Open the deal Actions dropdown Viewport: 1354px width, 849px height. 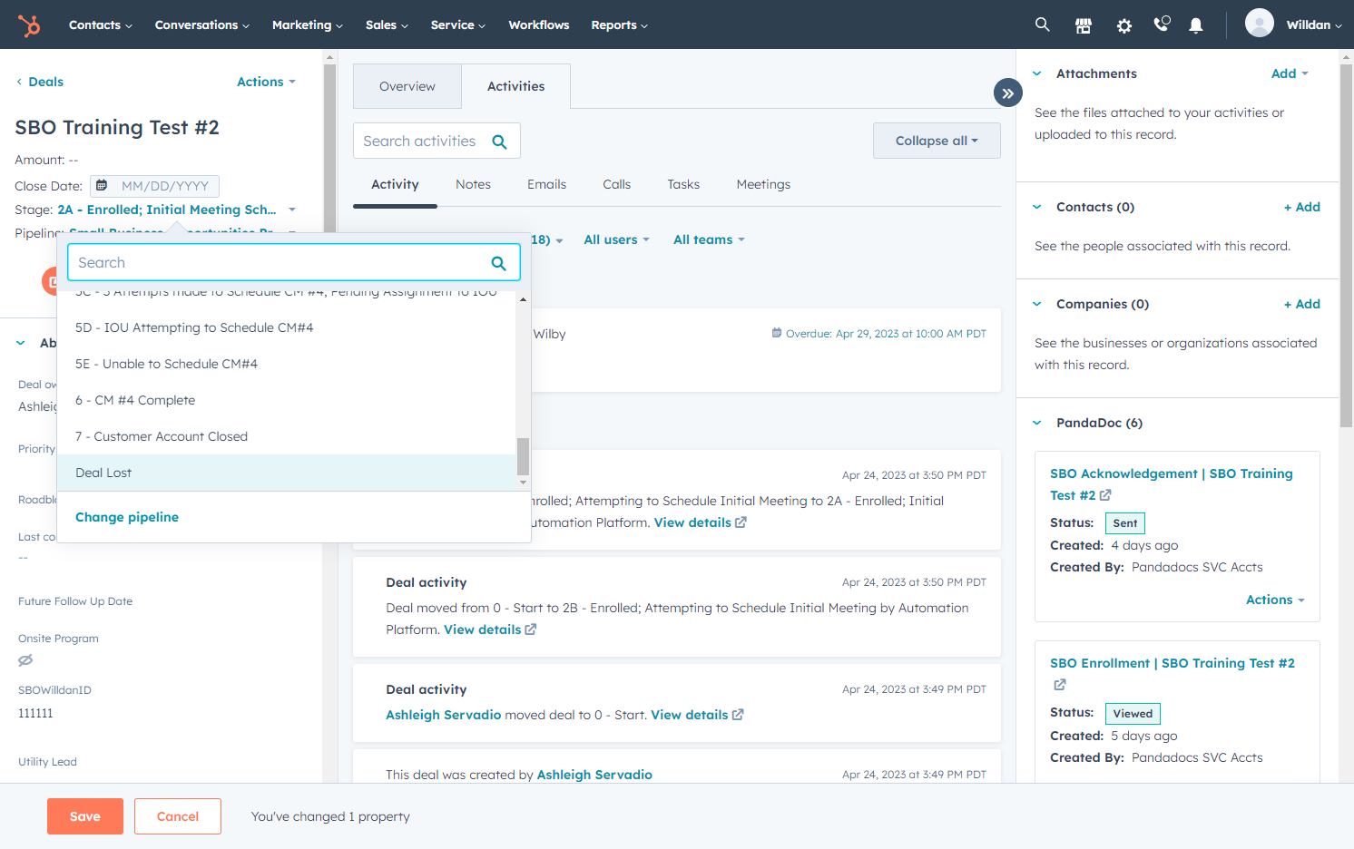pyautogui.click(x=266, y=82)
